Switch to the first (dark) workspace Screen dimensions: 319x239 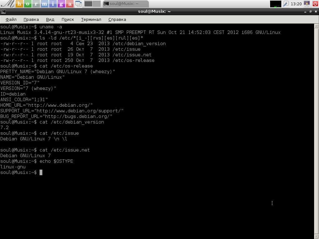pyautogui.click(x=88, y=4)
